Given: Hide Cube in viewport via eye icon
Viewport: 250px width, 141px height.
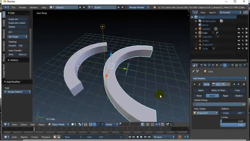Looking at the screenshot, I should click(239, 33).
